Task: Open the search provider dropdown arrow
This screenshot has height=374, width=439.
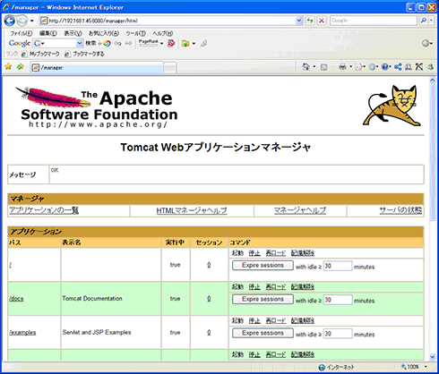Action: [431, 21]
